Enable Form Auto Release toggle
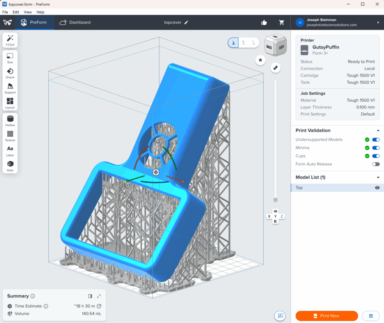The width and height of the screenshot is (384, 323). pos(376,164)
